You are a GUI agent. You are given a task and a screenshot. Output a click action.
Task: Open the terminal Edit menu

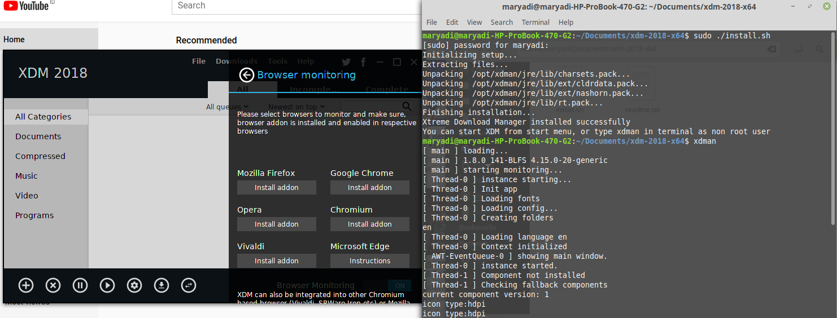(x=452, y=23)
